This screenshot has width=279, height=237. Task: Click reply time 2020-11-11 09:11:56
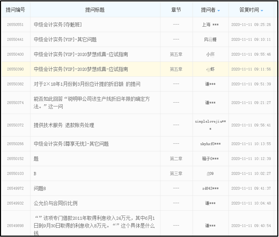pos(251,69)
